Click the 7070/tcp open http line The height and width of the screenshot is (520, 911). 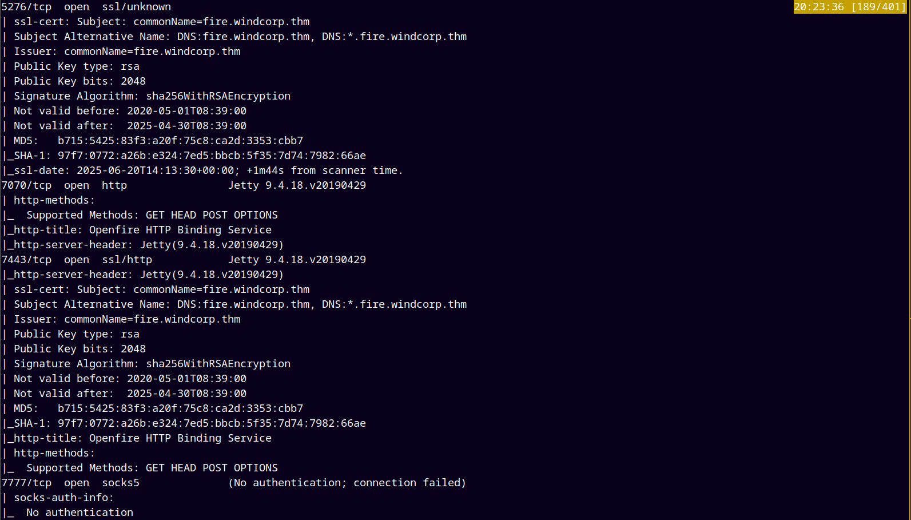[184, 185]
